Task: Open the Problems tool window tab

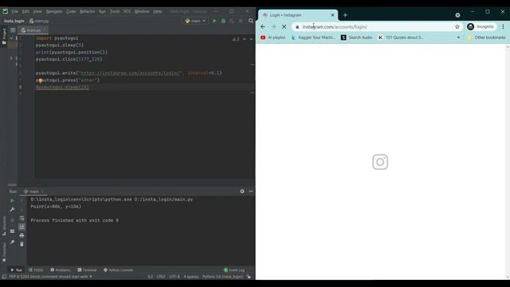Action: [61, 270]
